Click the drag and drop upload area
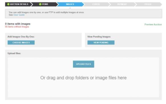Viewport: 166px width, 104px height. [x=83, y=77]
